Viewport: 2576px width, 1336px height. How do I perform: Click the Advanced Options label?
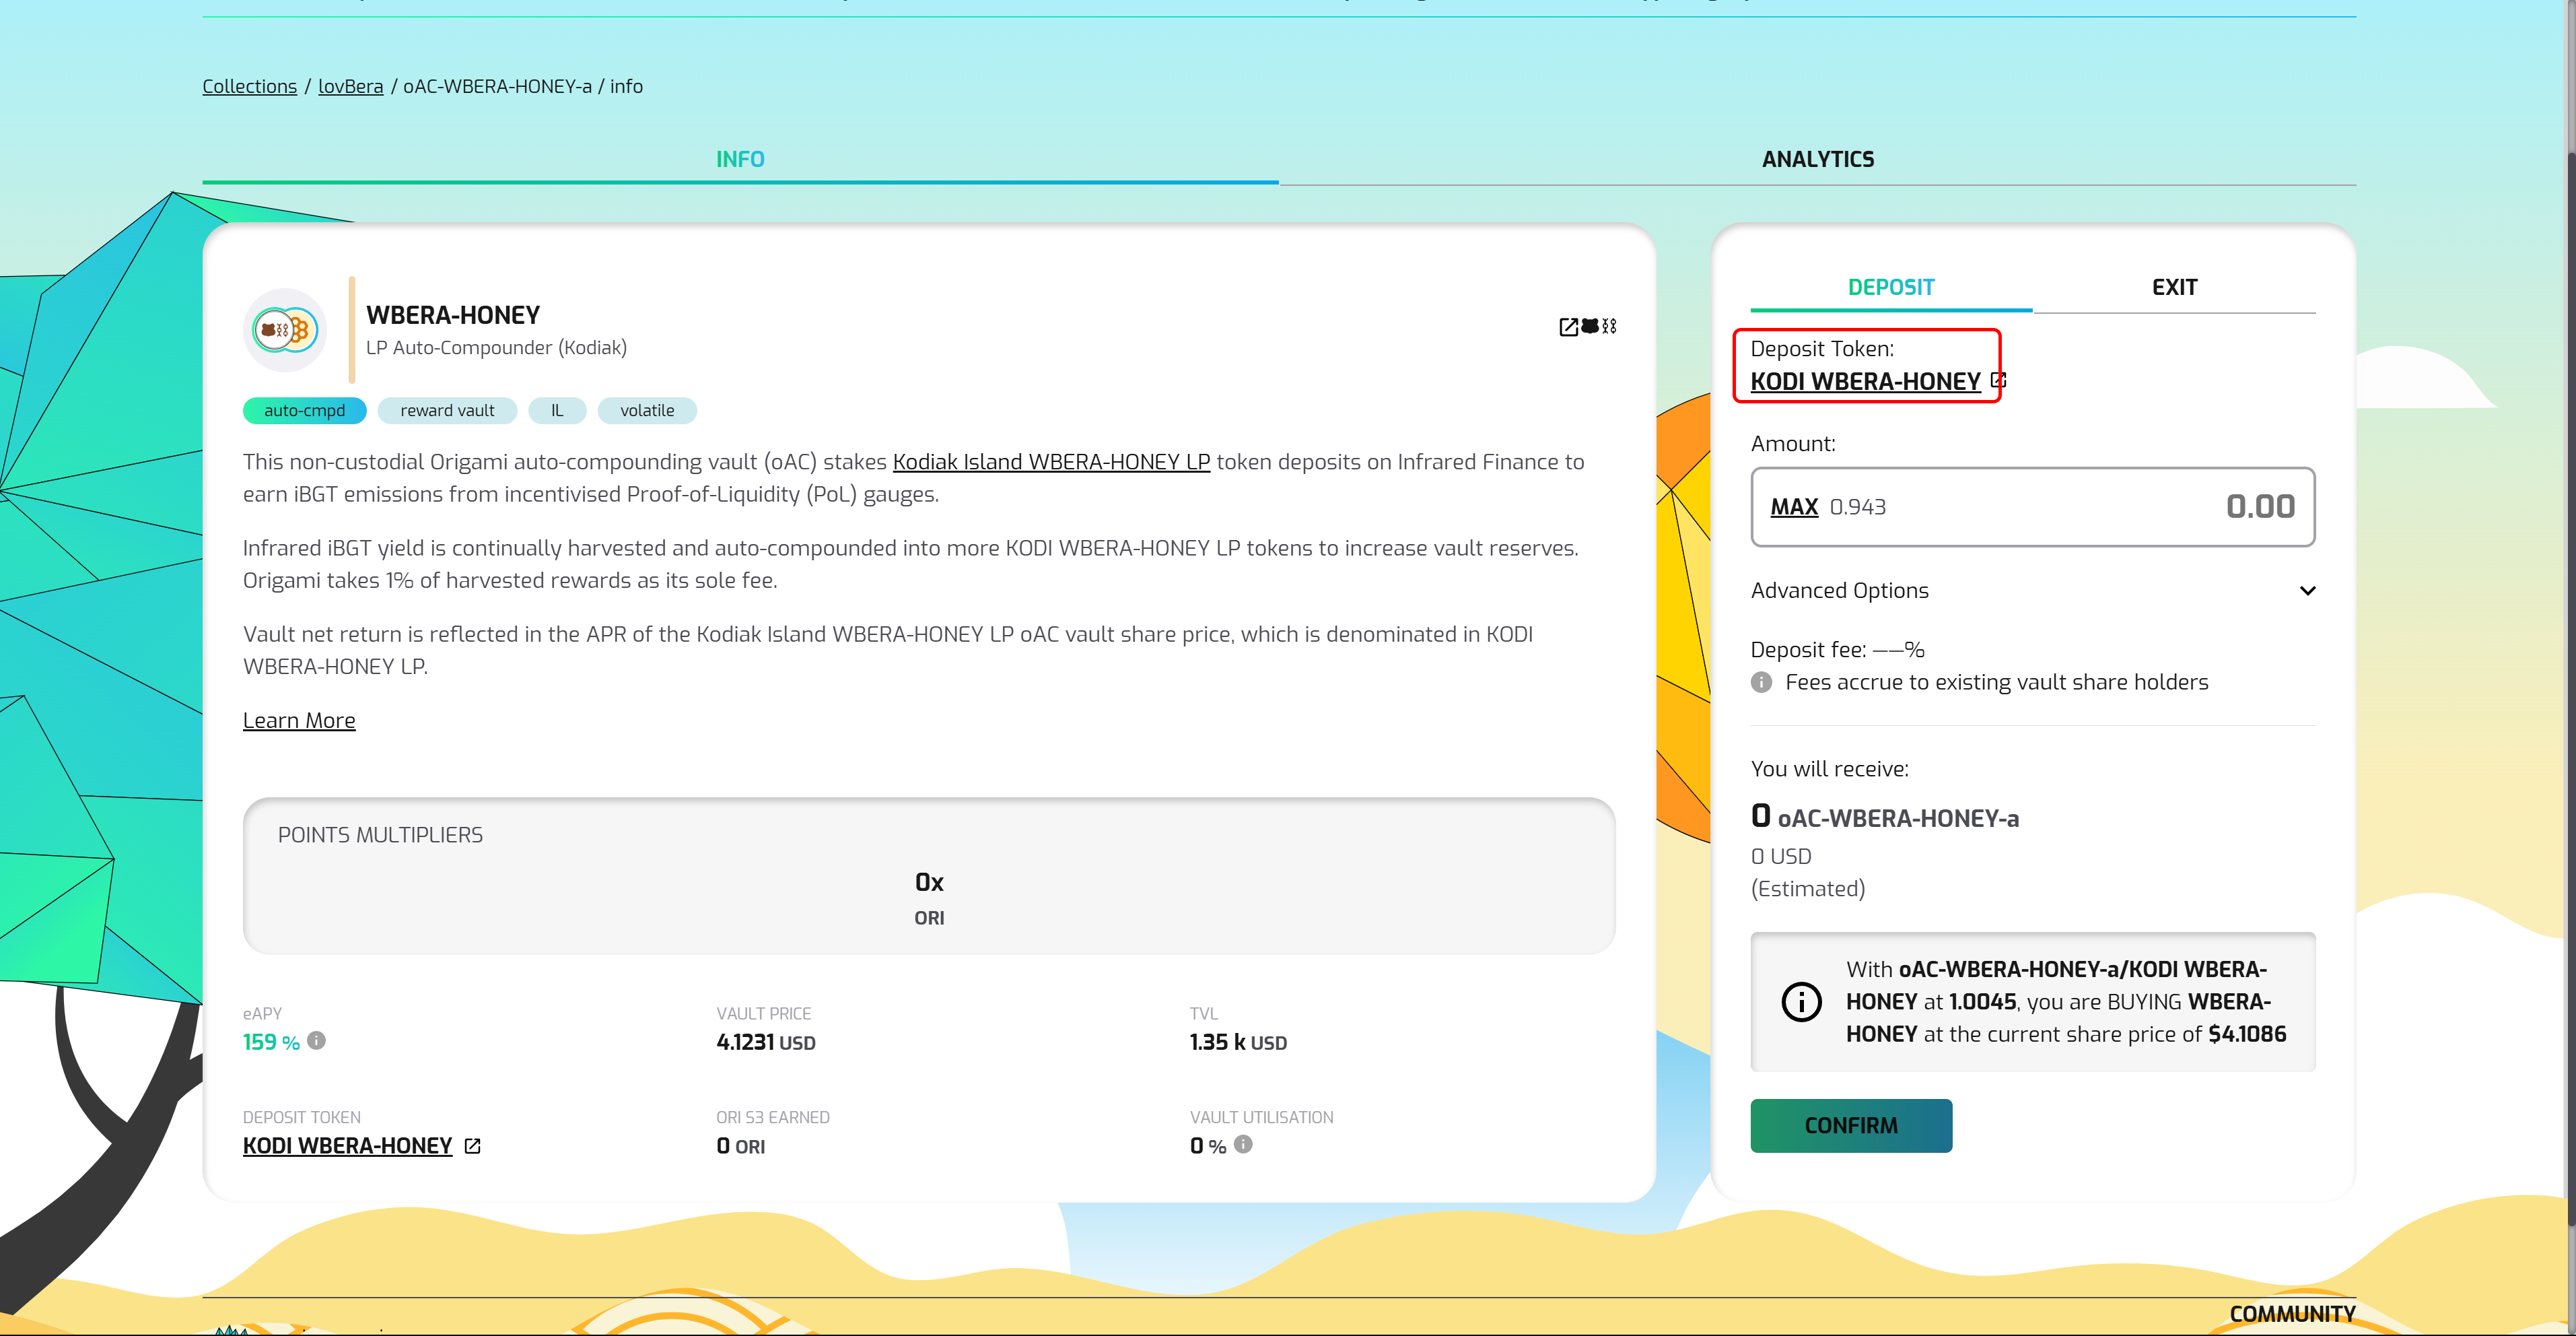(1839, 591)
